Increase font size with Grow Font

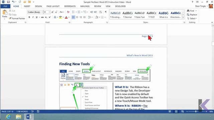click(x=52, y=12)
